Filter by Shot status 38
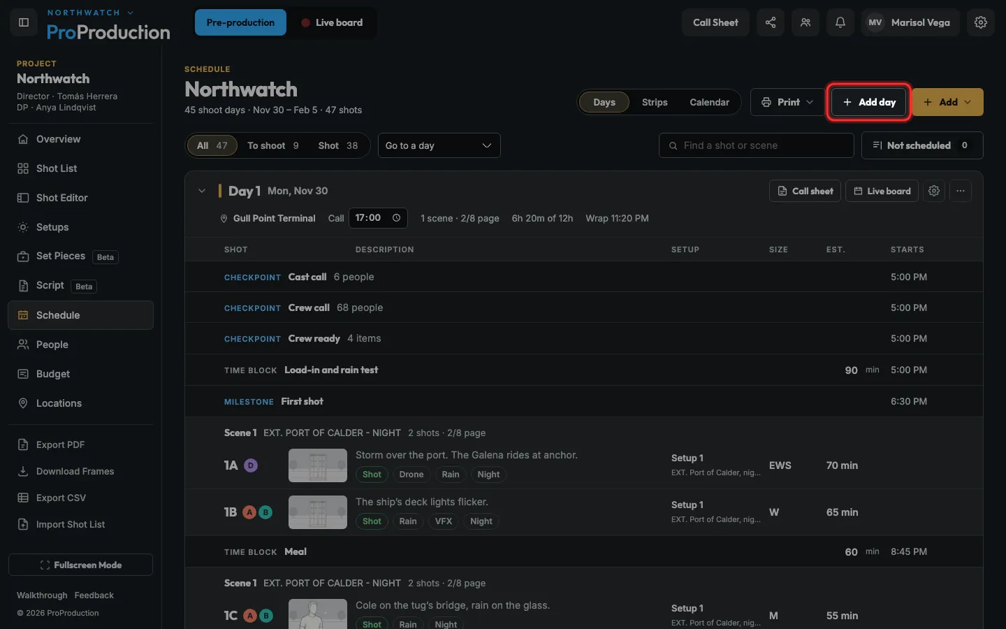Viewport: 1006px width, 629px height. coord(338,145)
